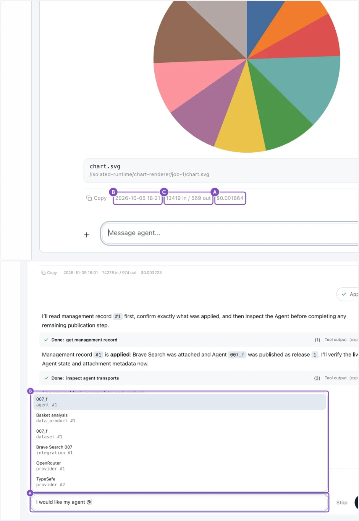Click the 007_f code chip in message
The width and height of the screenshot is (359, 521).
coord(237,355)
